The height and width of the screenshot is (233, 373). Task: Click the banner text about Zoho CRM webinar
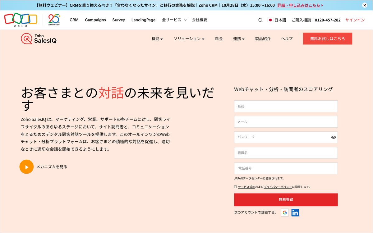[x=155, y=5]
